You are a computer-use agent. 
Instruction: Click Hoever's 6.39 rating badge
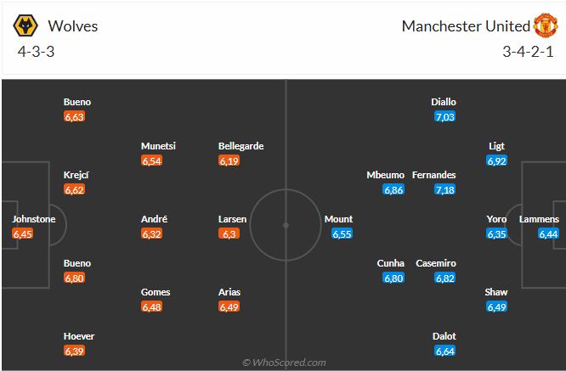(x=75, y=351)
